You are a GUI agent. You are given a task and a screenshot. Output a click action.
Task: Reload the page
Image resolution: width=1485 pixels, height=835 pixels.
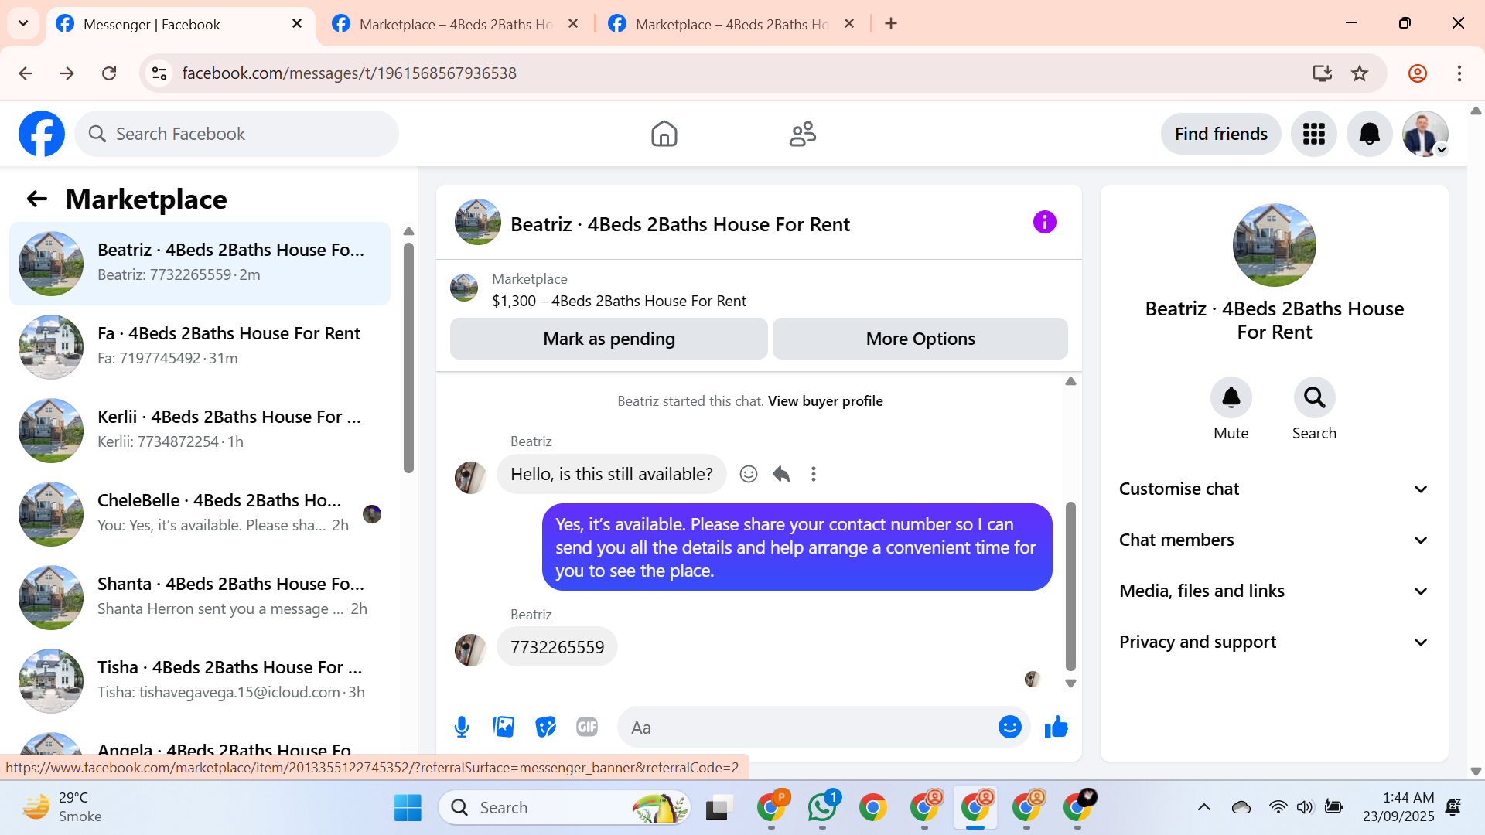click(x=109, y=73)
